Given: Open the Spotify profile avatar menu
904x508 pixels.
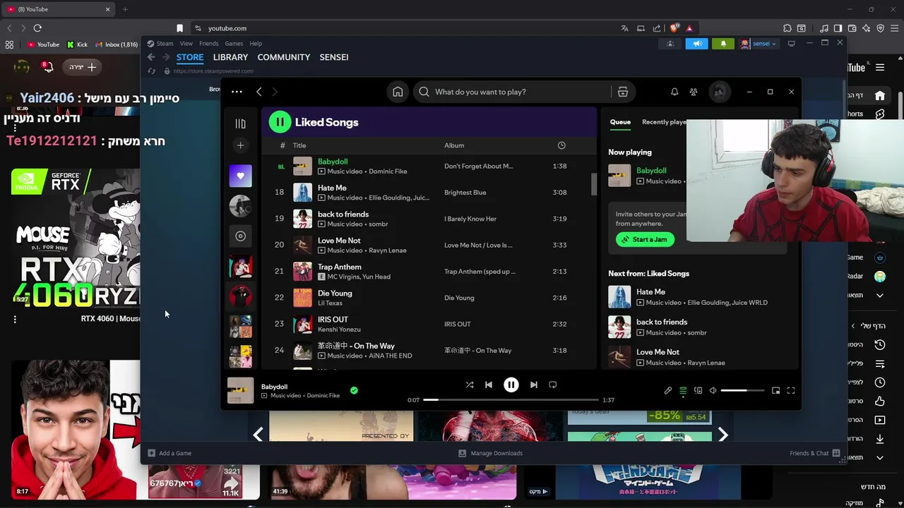Looking at the screenshot, I should click(x=719, y=92).
